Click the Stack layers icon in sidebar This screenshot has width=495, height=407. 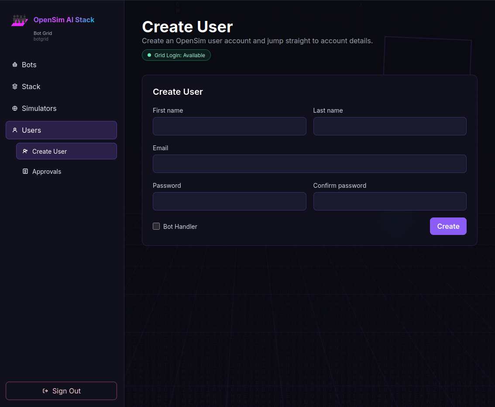(15, 86)
